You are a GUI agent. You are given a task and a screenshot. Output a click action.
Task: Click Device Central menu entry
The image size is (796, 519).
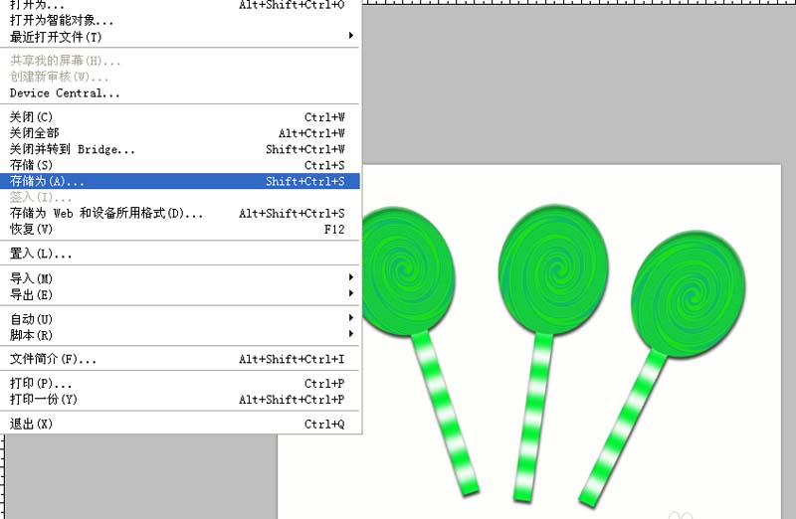click(x=180, y=93)
